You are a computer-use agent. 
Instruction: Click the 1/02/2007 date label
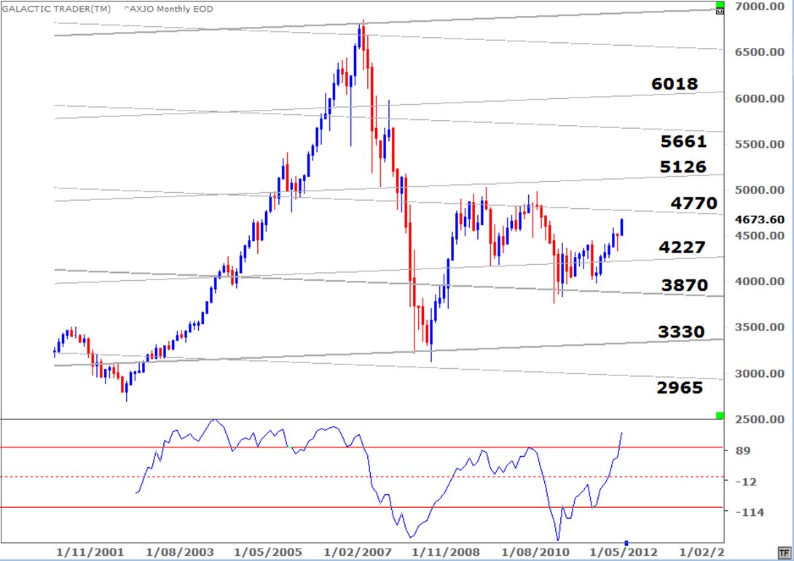pos(358,552)
